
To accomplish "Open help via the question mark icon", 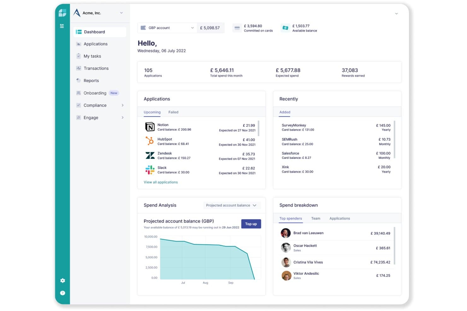I will pos(62,293).
